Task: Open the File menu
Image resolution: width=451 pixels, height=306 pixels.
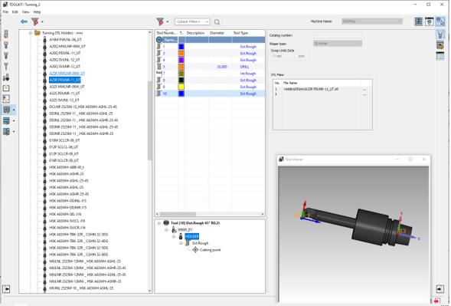Action: [5, 12]
